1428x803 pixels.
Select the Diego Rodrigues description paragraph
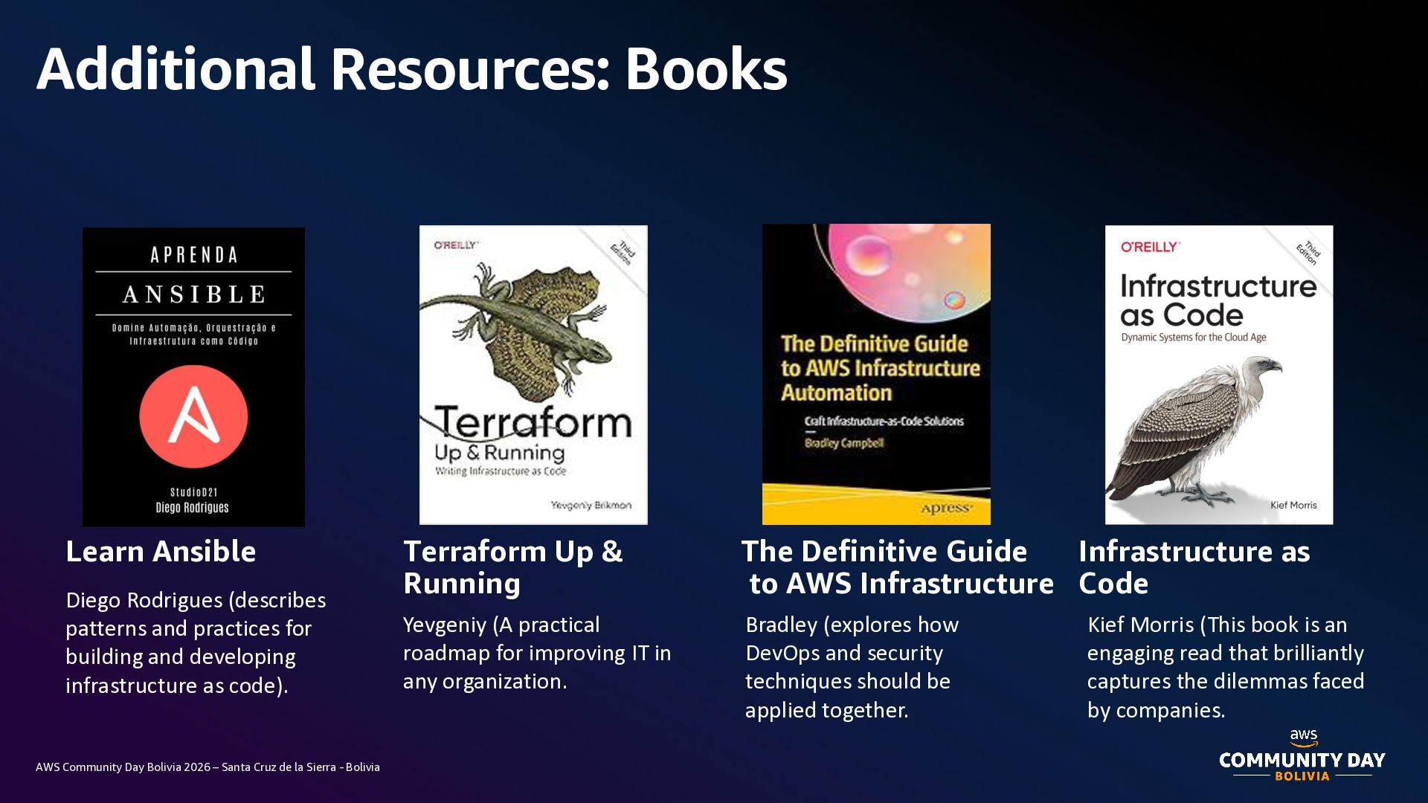(x=196, y=642)
